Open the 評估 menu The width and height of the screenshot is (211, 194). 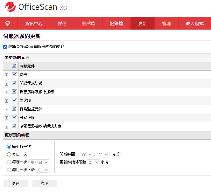(x=62, y=24)
